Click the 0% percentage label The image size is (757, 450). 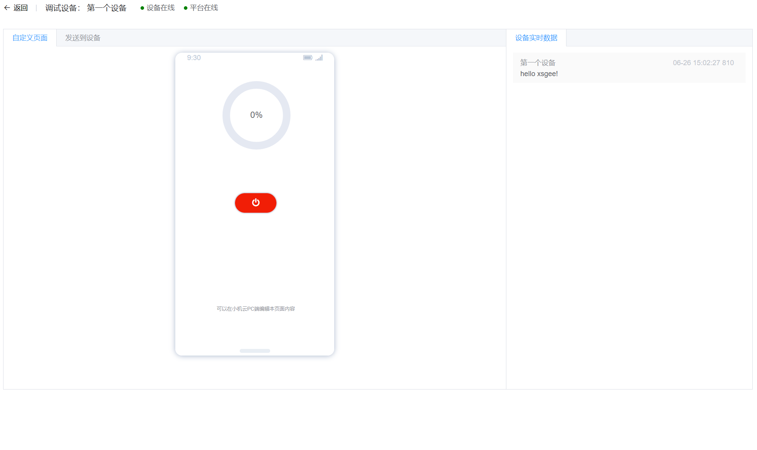point(256,115)
